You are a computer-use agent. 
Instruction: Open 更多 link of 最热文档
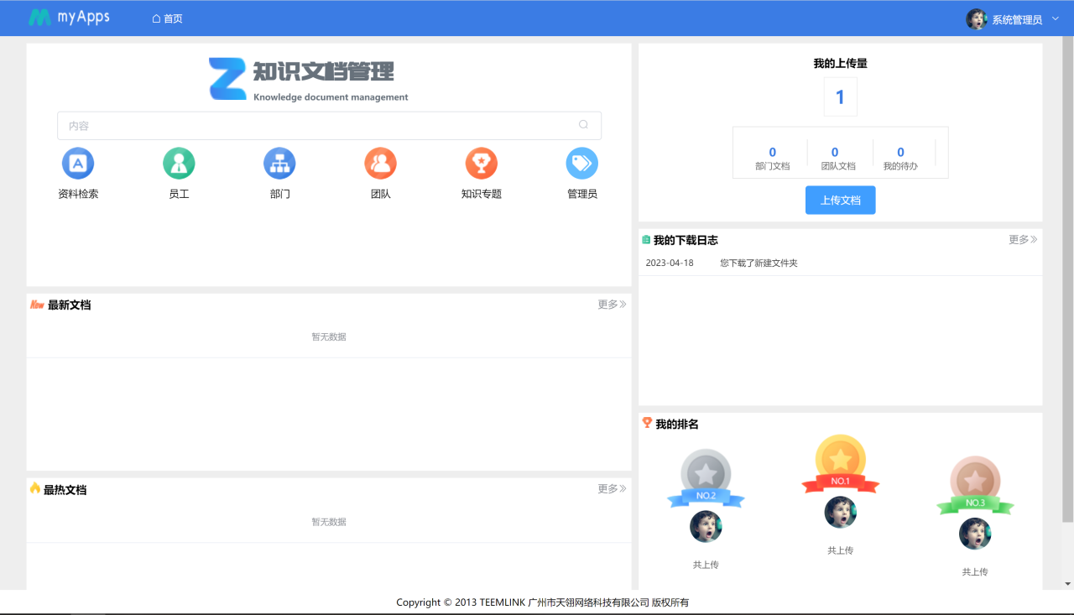611,488
